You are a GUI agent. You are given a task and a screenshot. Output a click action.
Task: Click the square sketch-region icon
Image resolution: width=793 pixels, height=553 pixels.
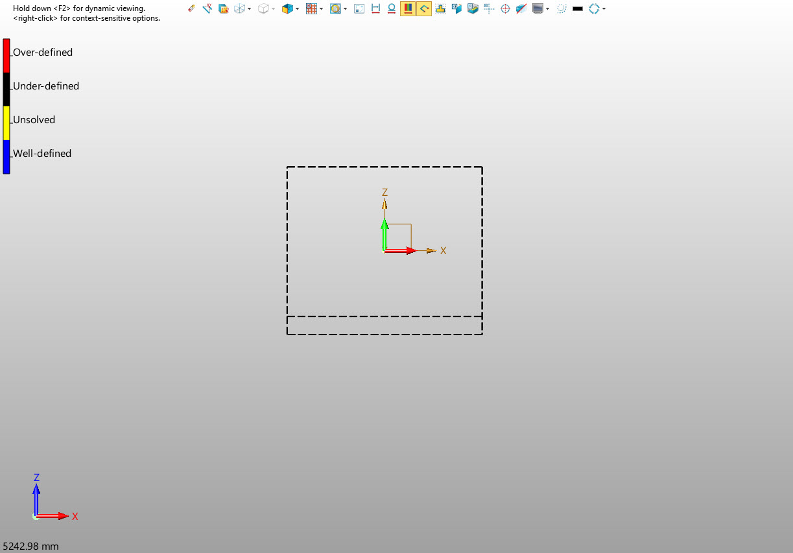[359, 8]
